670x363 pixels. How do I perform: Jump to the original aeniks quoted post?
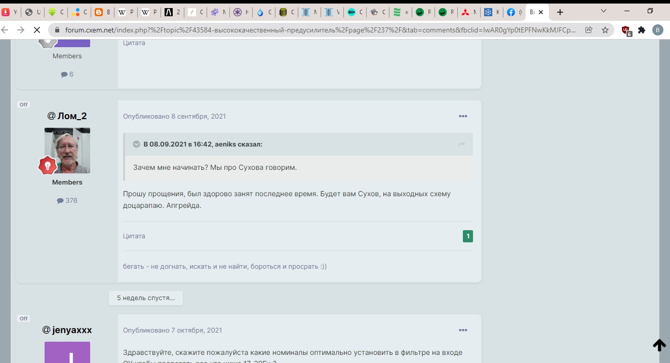pyautogui.click(x=461, y=144)
